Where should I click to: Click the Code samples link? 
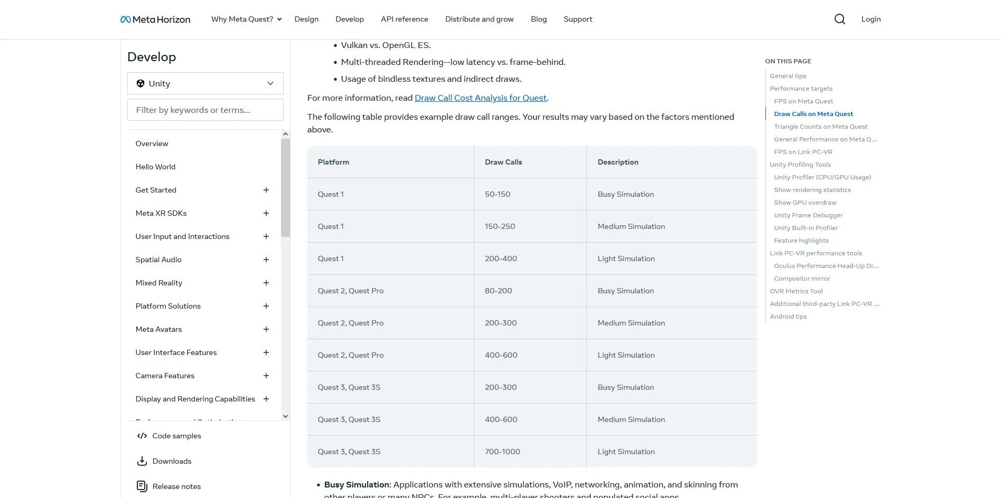point(177,436)
